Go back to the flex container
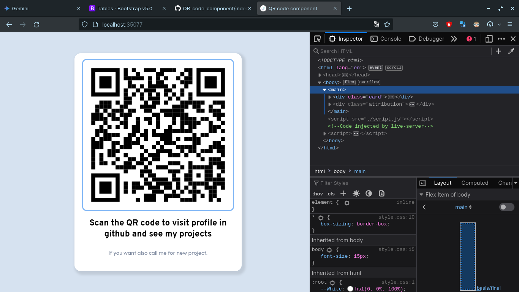The width and height of the screenshot is (519, 292). (424, 207)
